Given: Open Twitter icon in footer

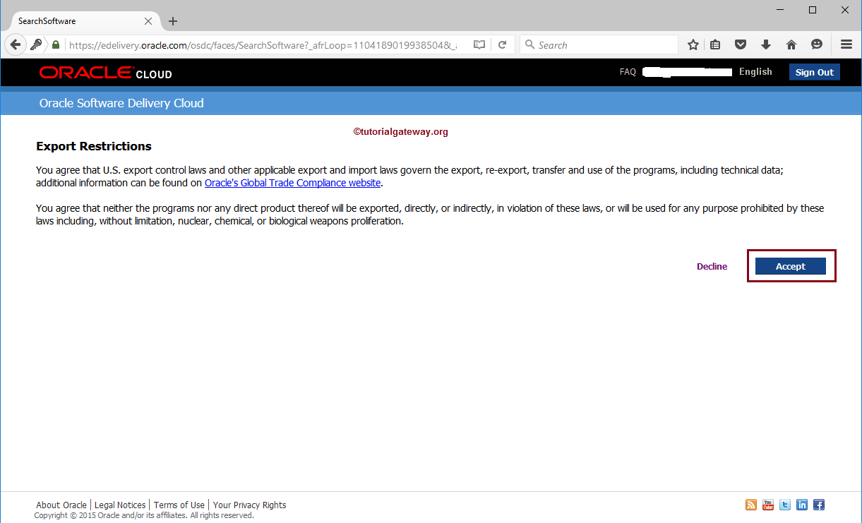Looking at the screenshot, I should [x=785, y=505].
